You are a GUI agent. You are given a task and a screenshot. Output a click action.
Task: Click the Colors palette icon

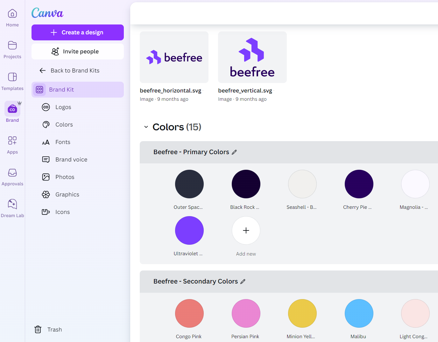[x=46, y=125]
